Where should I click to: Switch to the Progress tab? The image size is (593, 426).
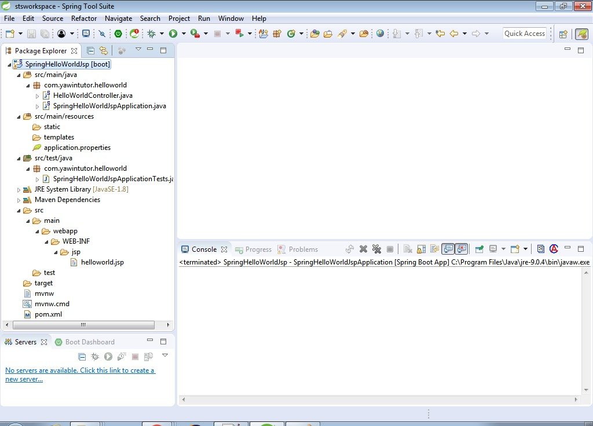point(254,249)
